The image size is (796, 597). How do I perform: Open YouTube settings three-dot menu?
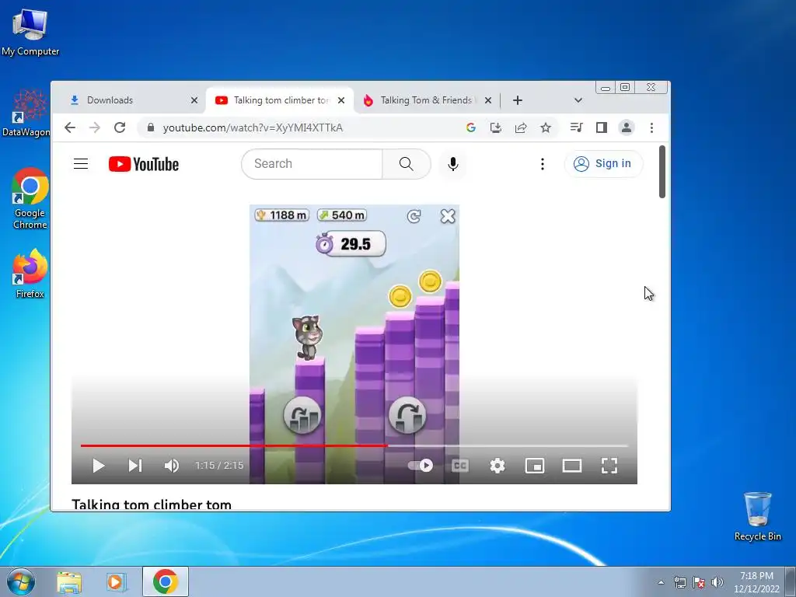click(542, 163)
